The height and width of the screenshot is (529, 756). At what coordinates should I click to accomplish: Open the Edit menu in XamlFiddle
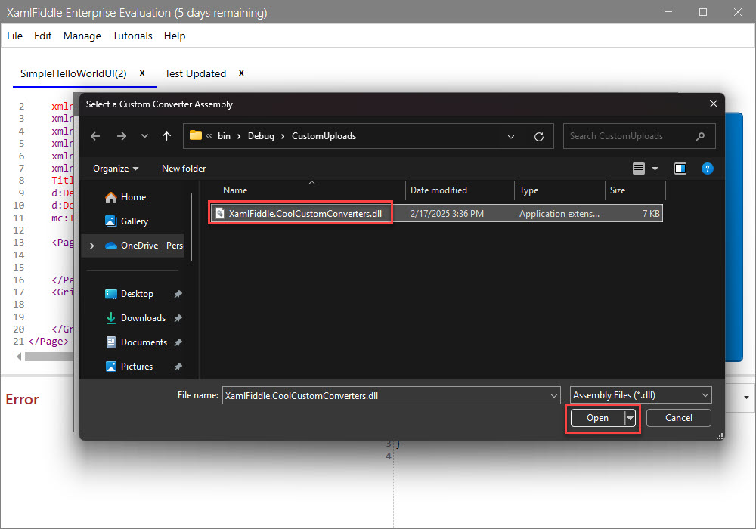point(42,36)
